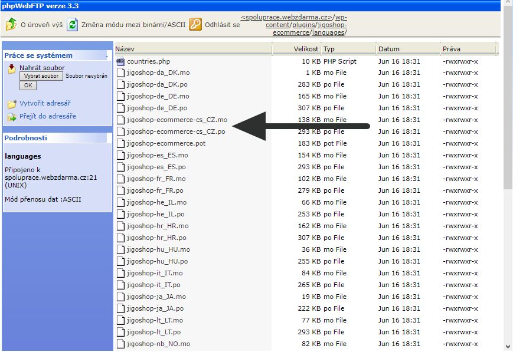This screenshot has width=513, height=352.
Task: Click the file icon of jigoshop-da_DK.po
Action: click(x=121, y=84)
